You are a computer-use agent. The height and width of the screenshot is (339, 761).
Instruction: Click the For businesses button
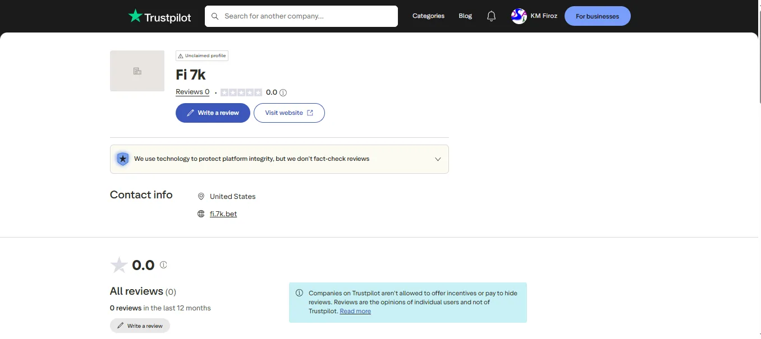coord(597,16)
